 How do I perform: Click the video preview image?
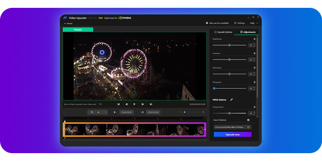pyautogui.click(x=135, y=66)
